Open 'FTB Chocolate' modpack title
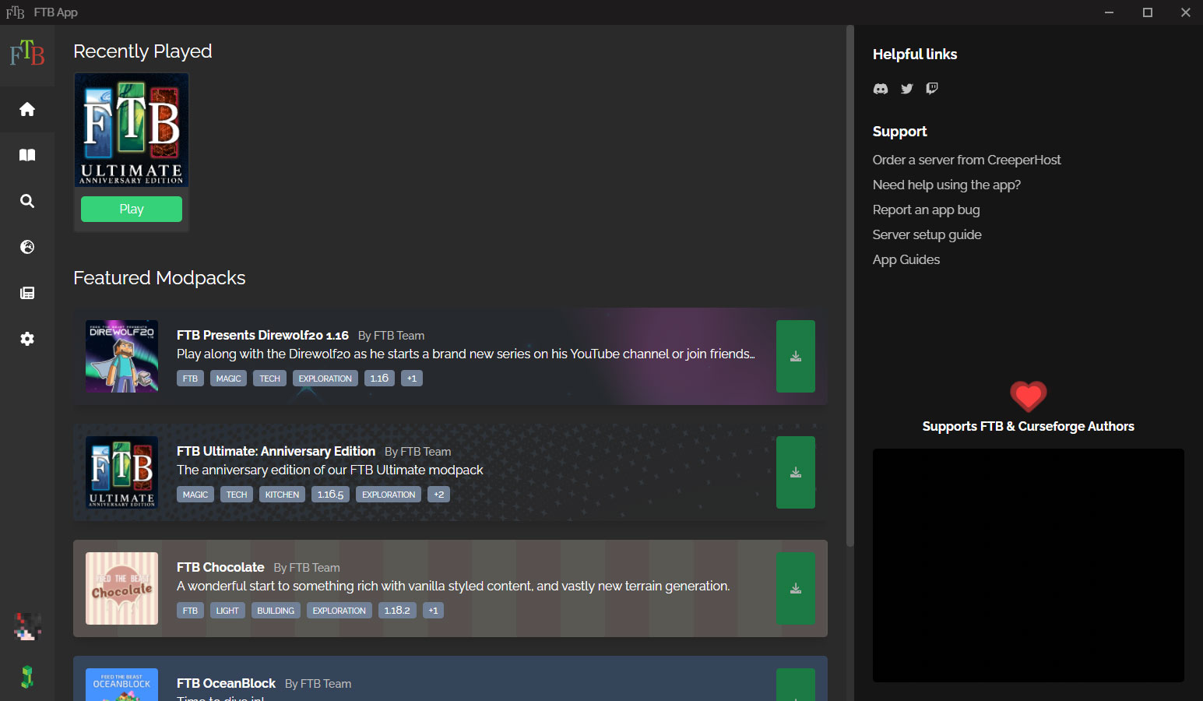 (220, 567)
